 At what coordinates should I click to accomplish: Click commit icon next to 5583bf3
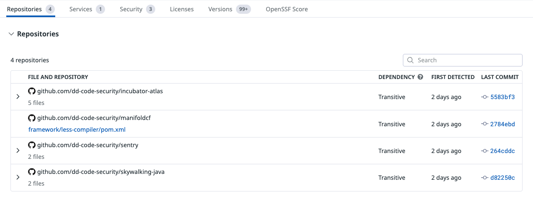coord(485,97)
